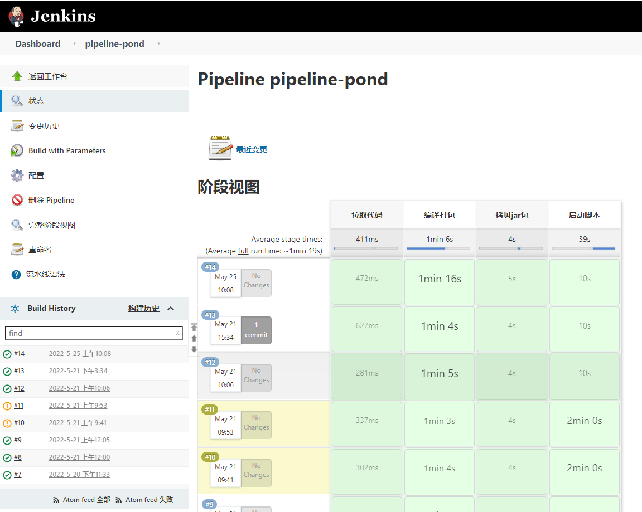Clear the find box with x
Image resolution: width=642 pixels, height=512 pixels.
(x=178, y=333)
